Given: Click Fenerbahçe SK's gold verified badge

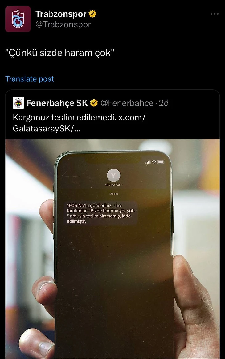Looking at the screenshot, I should (x=94, y=103).
